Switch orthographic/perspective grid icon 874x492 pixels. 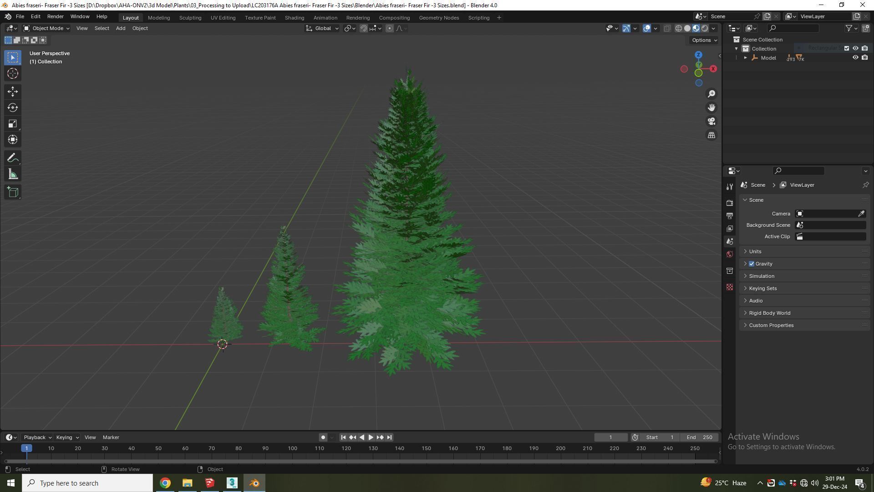pos(711,135)
